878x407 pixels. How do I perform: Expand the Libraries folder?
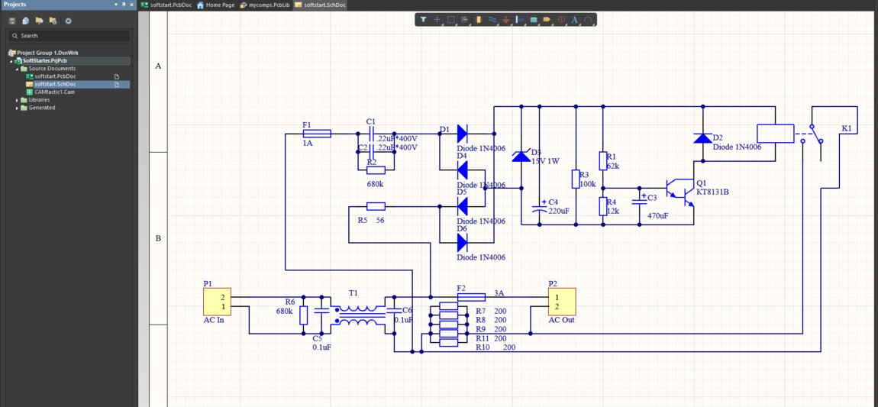(x=18, y=100)
